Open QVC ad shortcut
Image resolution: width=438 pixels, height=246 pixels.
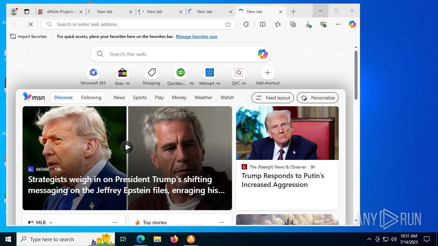click(x=239, y=76)
